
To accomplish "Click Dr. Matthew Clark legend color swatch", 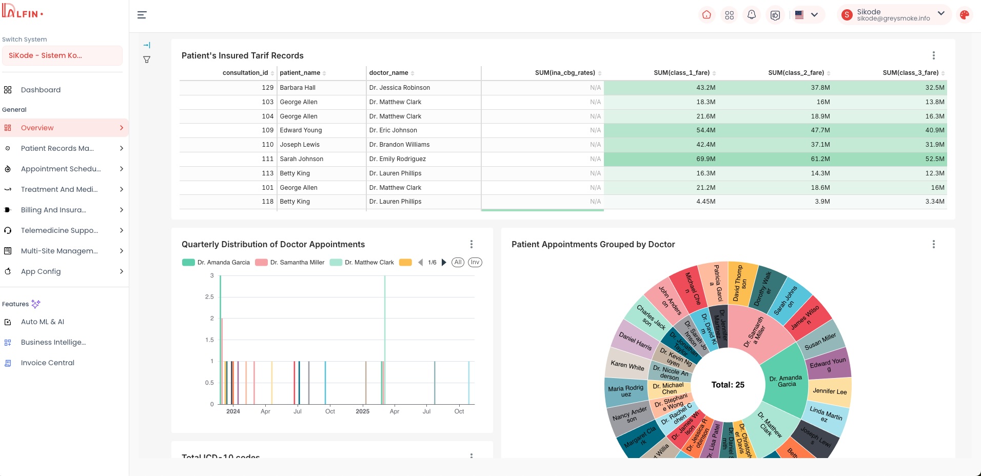I will tap(336, 263).
